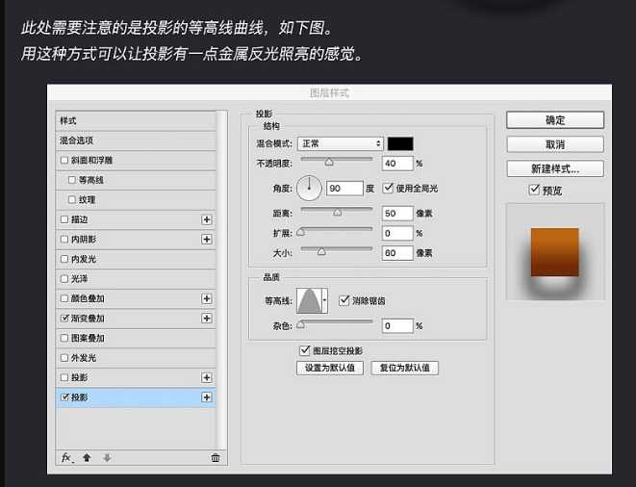The width and height of the screenshot is (636, 487).
Task: Add another 颜色叠加 effect with its plus icon
Action: [x=206, y=298]
